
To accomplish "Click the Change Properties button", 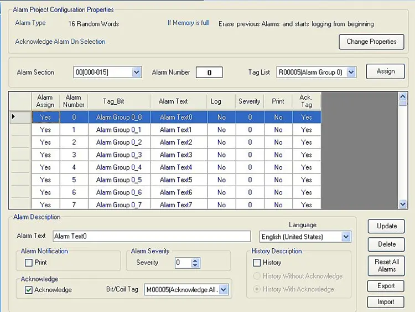I will (371, 42).
